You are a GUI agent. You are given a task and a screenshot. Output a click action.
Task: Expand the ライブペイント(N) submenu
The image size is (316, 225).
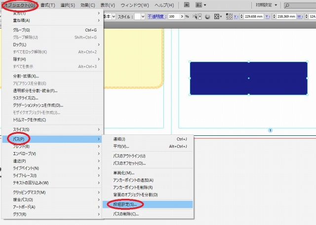(x=53, y=168)
